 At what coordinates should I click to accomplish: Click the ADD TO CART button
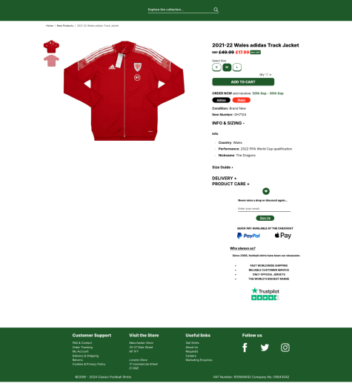coord(243,82)
